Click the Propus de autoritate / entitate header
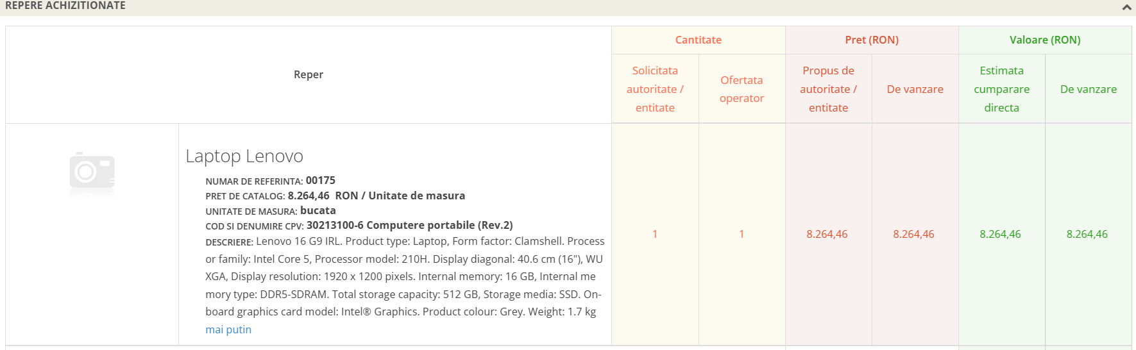This screenshot has width=1136, height=350. 828,89
